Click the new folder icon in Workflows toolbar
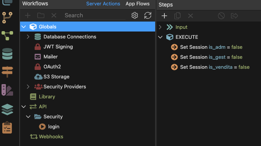The height and width of the screenshot is (146, 261). tap(41, 15)
